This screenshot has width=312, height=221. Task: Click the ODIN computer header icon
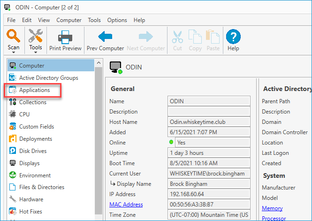click(x=116, y=68)
